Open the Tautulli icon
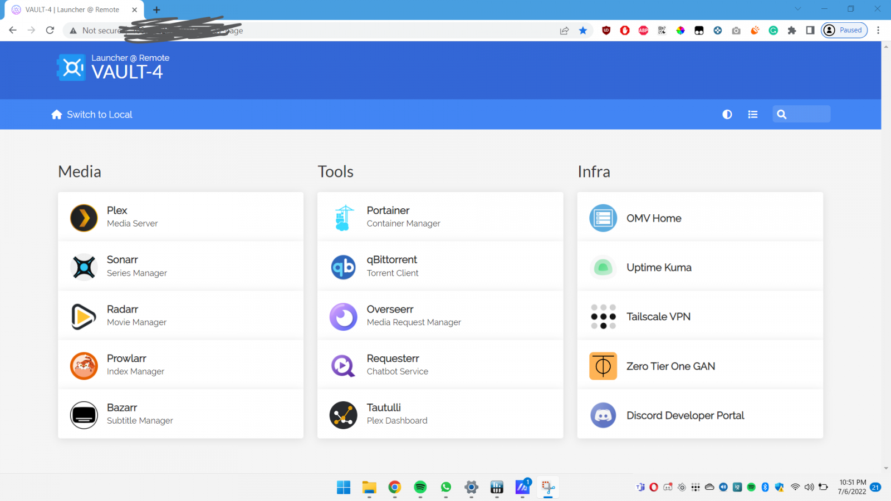The image size is (891, 501). tap(344, 415)
